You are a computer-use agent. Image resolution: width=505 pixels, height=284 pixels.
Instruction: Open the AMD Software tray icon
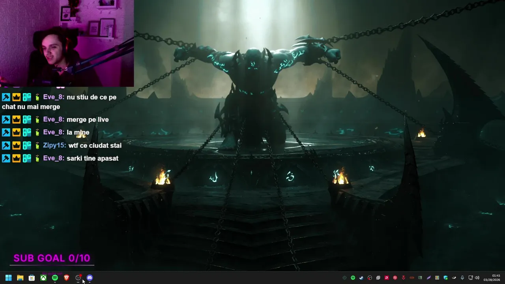pos(387,278)
